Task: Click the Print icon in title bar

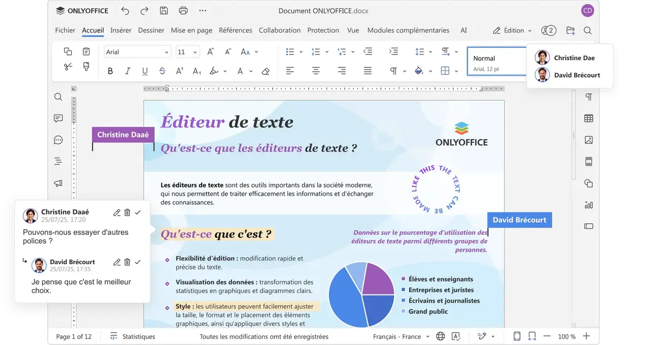Action: (x=183, y=11)
